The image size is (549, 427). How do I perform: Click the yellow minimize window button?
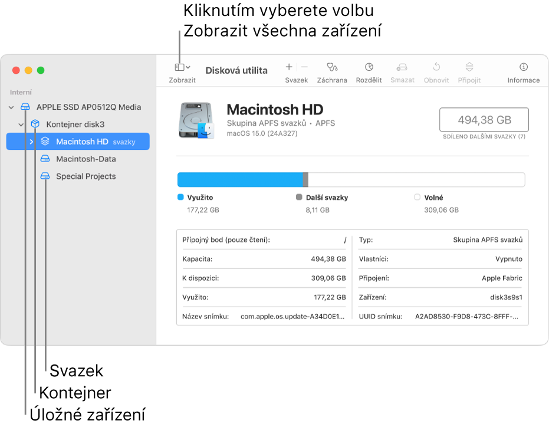pos(28,70)
